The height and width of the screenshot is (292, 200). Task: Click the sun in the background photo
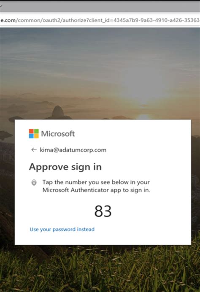pyautogui.click(x=144, y=117)
